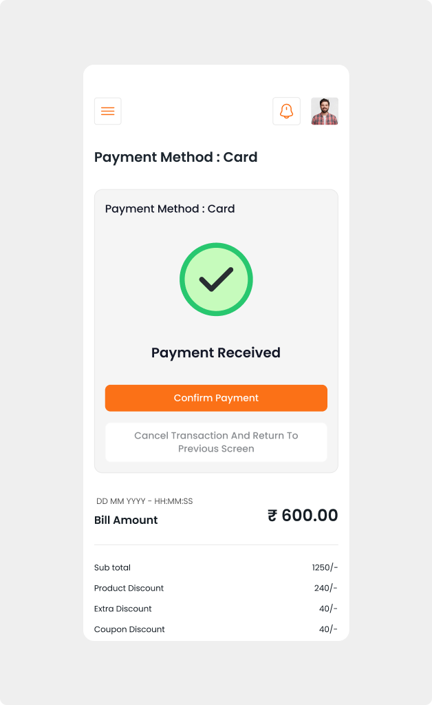The width and height of the screenshot is (432, 705).
Task: Select the Sub total row label
Action: (x=112, y=567)
